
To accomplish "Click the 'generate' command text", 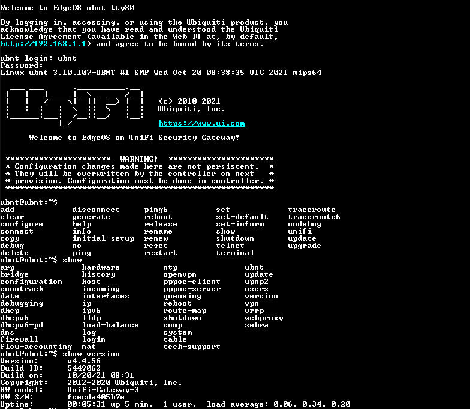I will (91, 217).
